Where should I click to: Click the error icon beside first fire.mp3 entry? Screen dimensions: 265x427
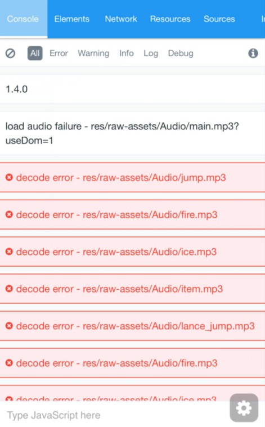pos(9,214)
